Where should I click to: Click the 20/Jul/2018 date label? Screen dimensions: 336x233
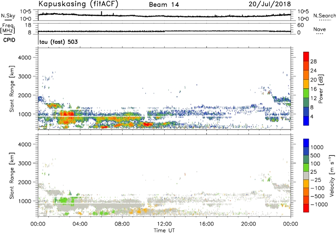click(270, 4)
